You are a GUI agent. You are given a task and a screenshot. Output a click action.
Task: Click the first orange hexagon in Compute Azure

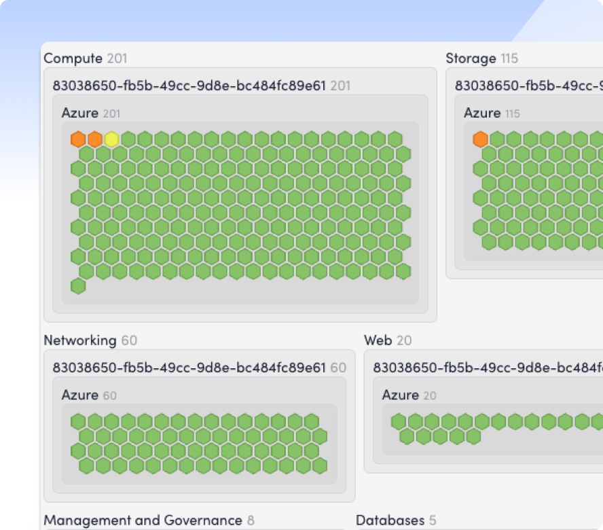[78, 139]
